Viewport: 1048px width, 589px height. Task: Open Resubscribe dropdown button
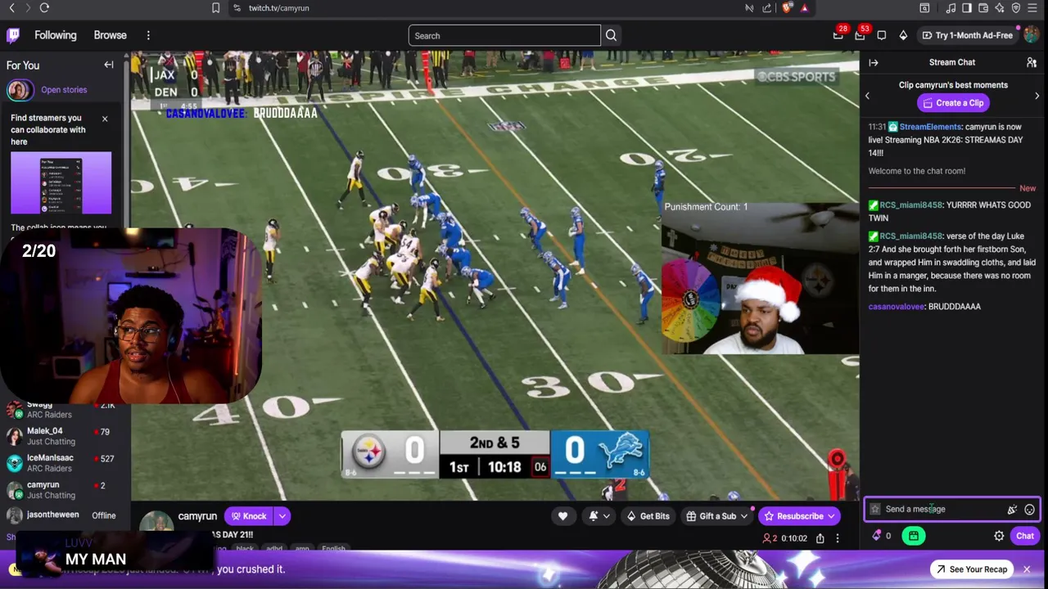point(799,516)
